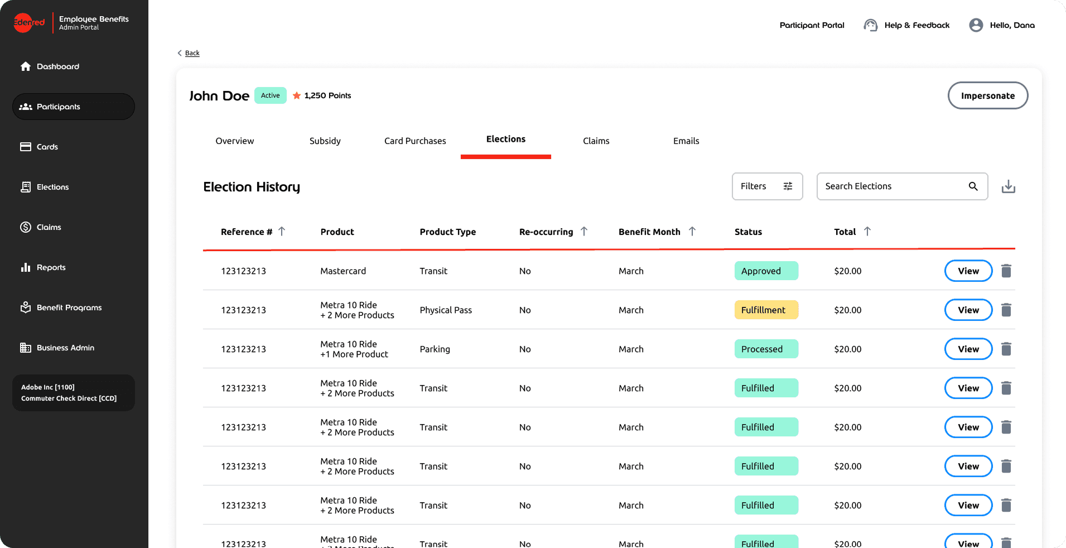The height and width of the screenshot is (548, 1066).
Task: Sort by Reference # arrow
Action: (x=282, y=231)
